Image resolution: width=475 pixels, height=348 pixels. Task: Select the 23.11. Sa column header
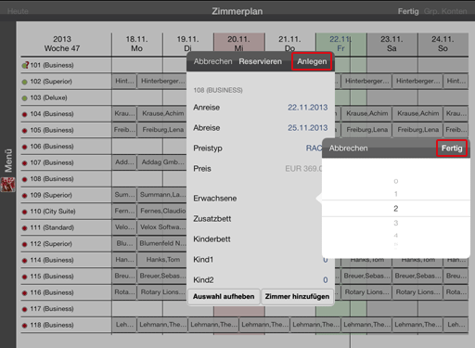[392, 44]
